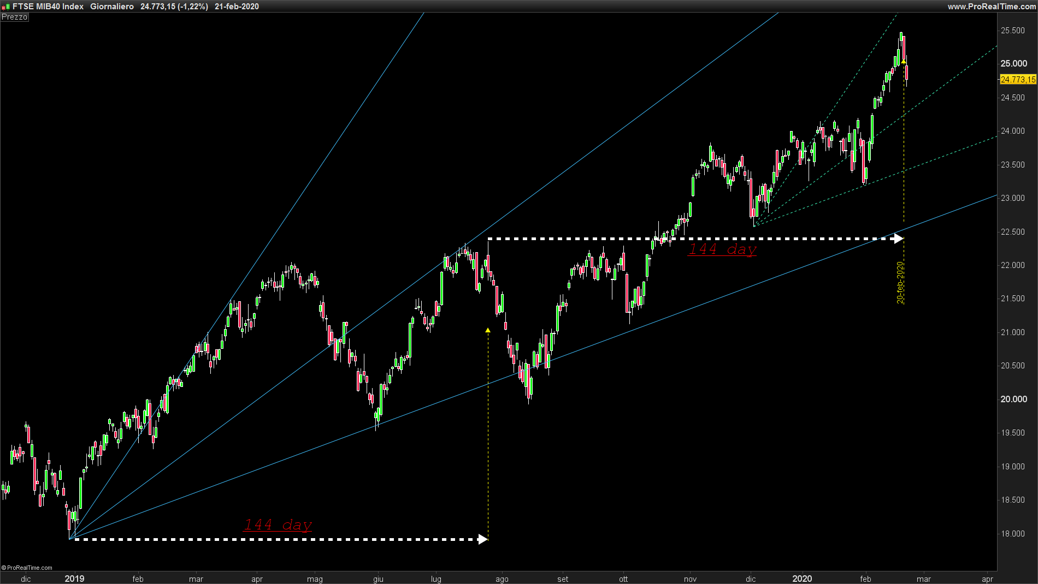The height and width of the screenshot is (584, 1038).
Task: Click the 25.000 price axis label
Action: coord(1014,64)
